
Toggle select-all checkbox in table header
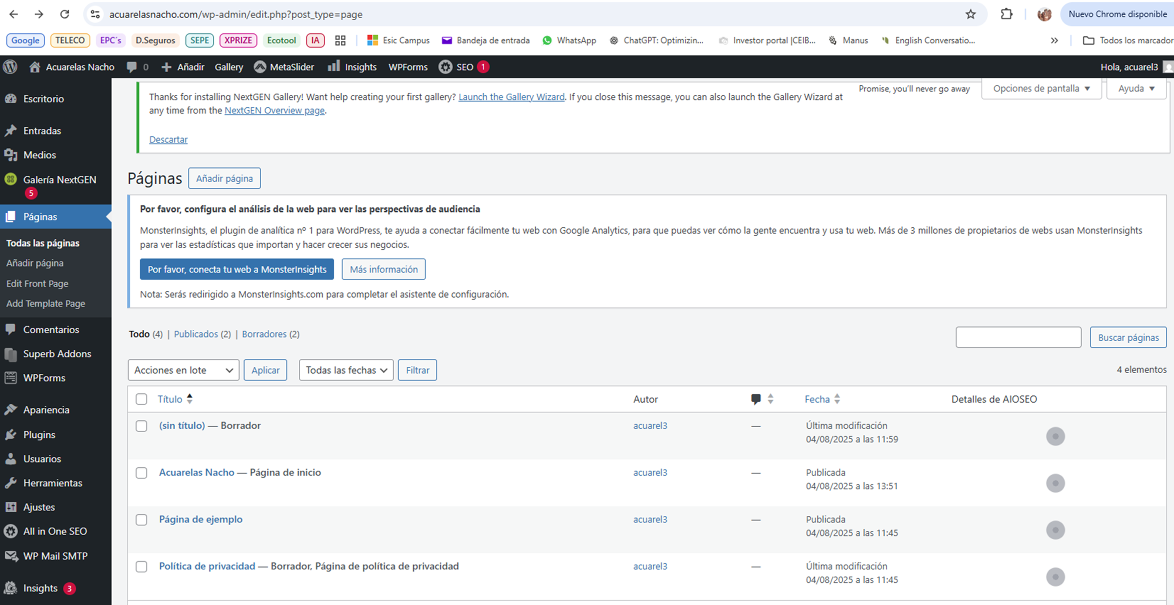[x=141, y=399]
